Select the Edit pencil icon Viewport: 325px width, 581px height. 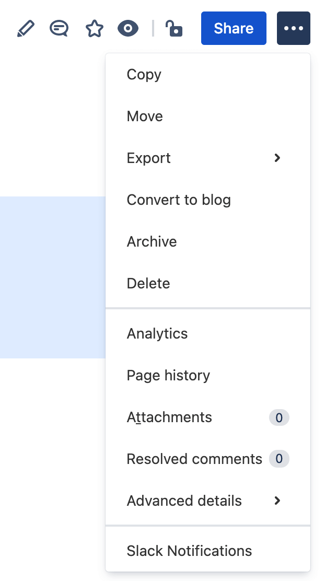pos(26,28)
